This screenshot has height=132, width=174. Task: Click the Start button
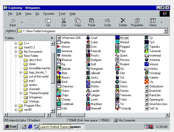(10, 127)
